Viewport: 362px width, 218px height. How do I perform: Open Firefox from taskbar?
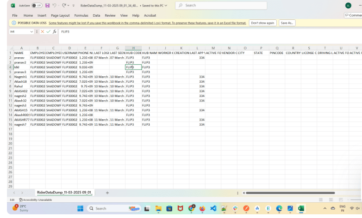click(x=202, y=208)
